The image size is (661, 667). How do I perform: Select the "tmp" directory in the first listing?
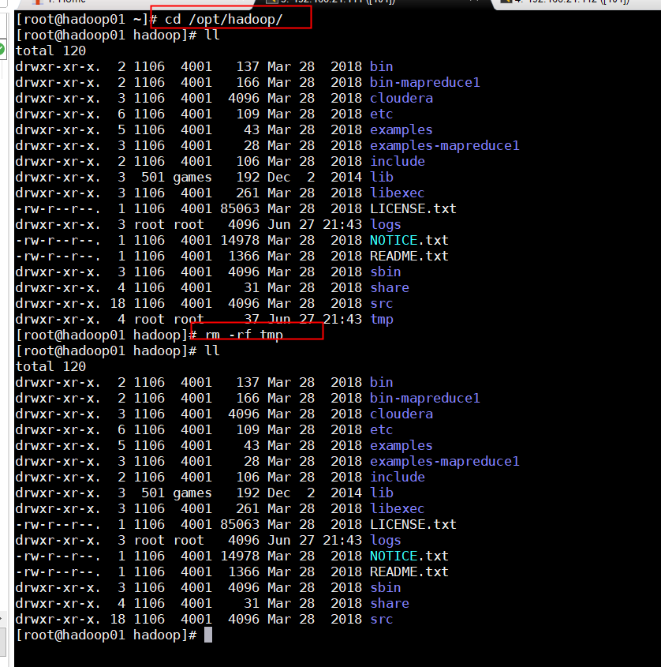382,319
